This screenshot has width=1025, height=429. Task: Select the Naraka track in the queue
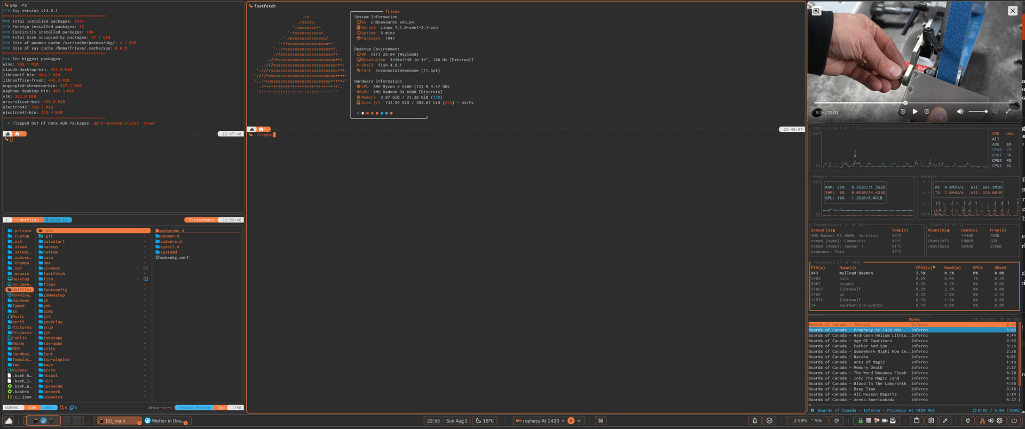point(912,357)
